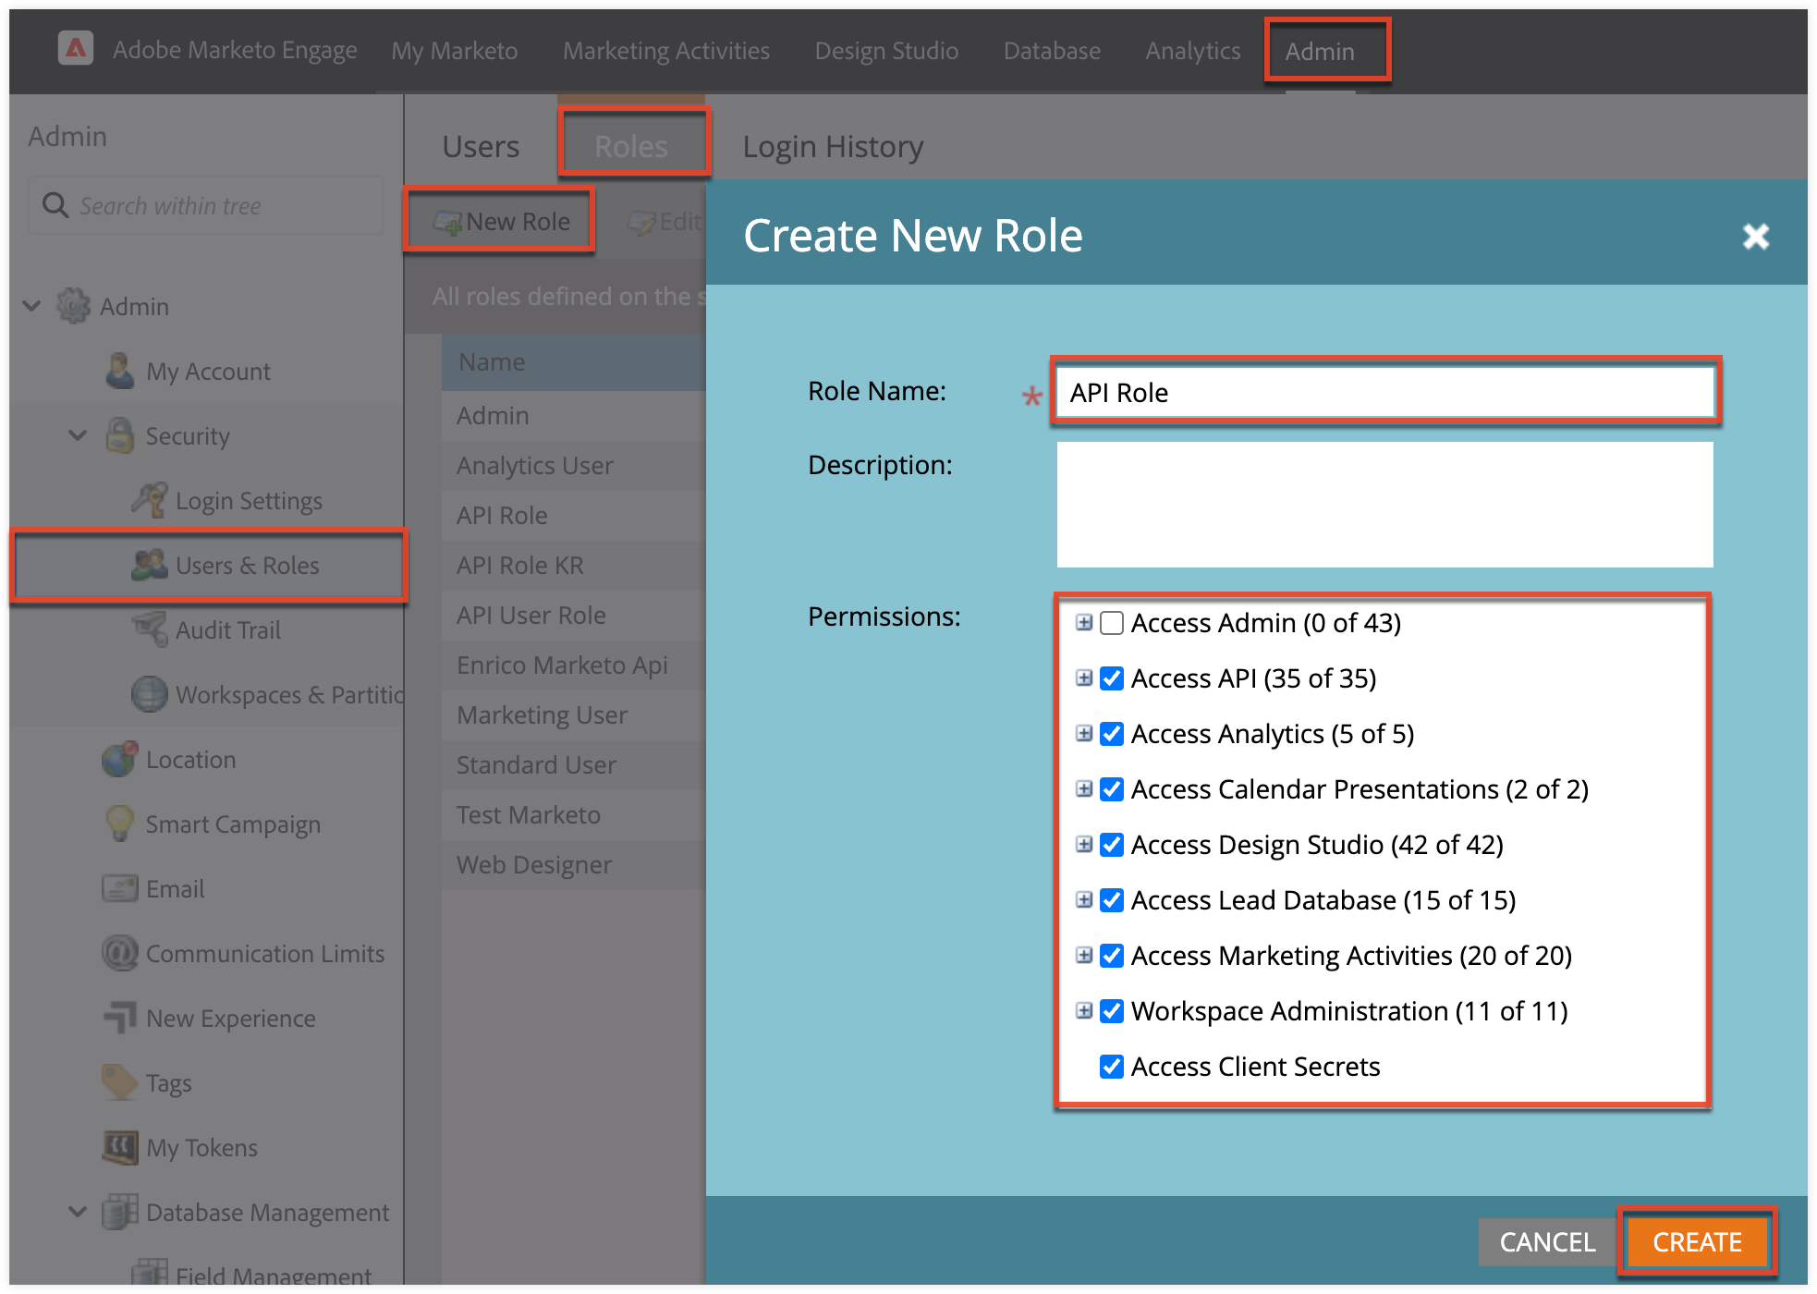Click the Location globe icon
The image size is (1817, 1294).
(120, 759)
